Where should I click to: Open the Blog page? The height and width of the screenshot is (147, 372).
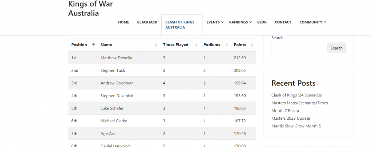(x=262, y=22)
